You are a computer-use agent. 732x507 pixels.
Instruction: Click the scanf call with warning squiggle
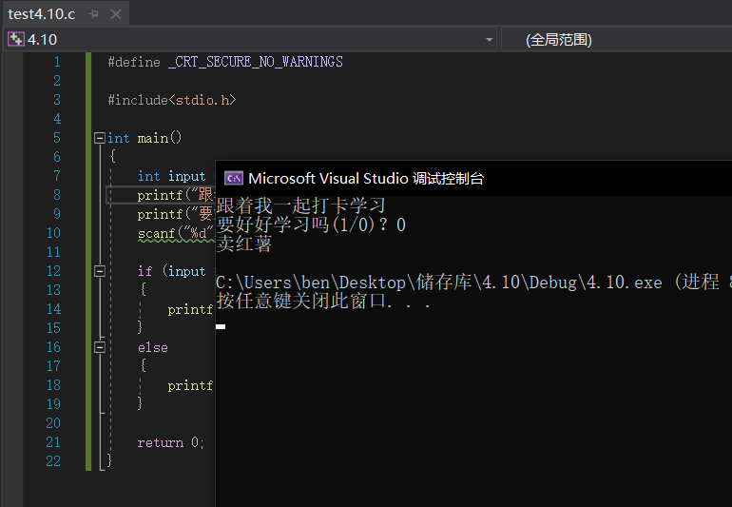[x=176, y=233]
